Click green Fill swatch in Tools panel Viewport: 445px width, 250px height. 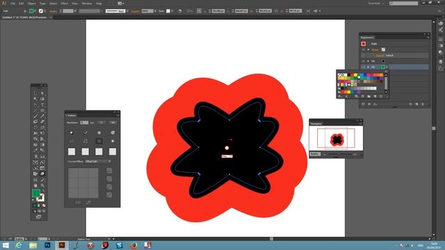coord(35,193)
